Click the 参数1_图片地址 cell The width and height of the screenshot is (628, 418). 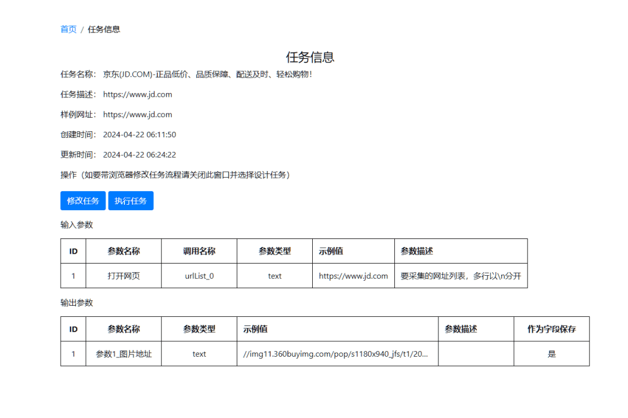pos(123,354)
